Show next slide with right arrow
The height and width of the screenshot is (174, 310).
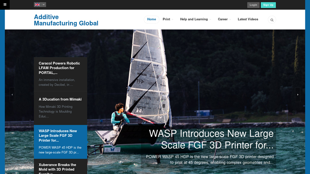[298, 94]
